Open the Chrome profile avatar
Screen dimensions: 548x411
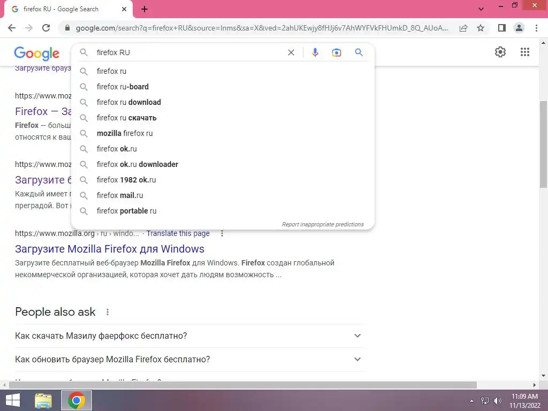(519, 28)
